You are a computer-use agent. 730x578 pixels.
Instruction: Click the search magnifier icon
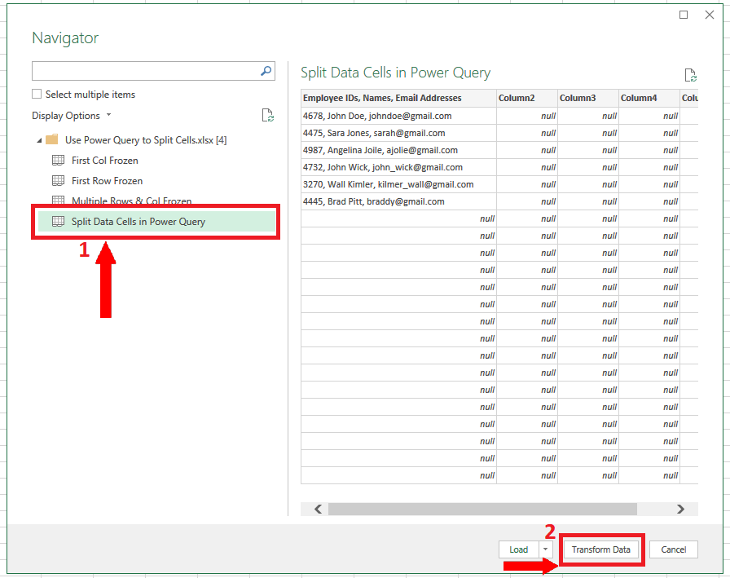(266, 72)
